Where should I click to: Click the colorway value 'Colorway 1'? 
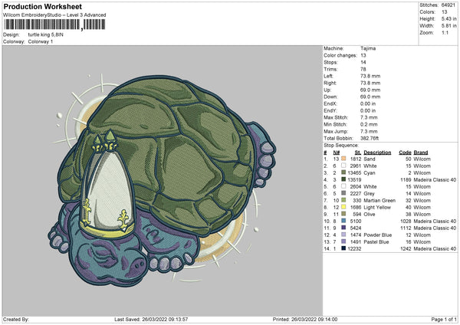pos(41,41)
